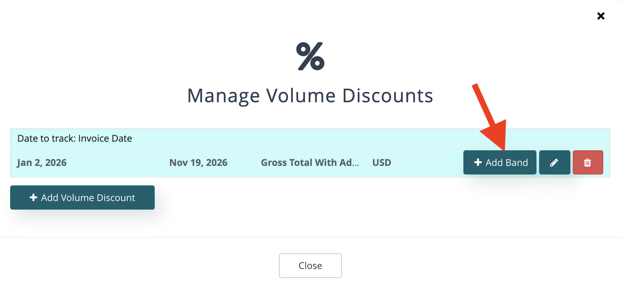Click the Close button at the bottom
This screenshot has height=299, width=622.
(310, 266)
